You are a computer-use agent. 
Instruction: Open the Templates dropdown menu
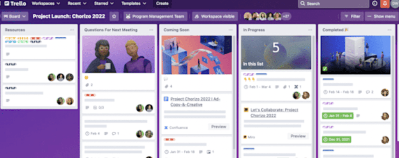(x=134, y=3)
